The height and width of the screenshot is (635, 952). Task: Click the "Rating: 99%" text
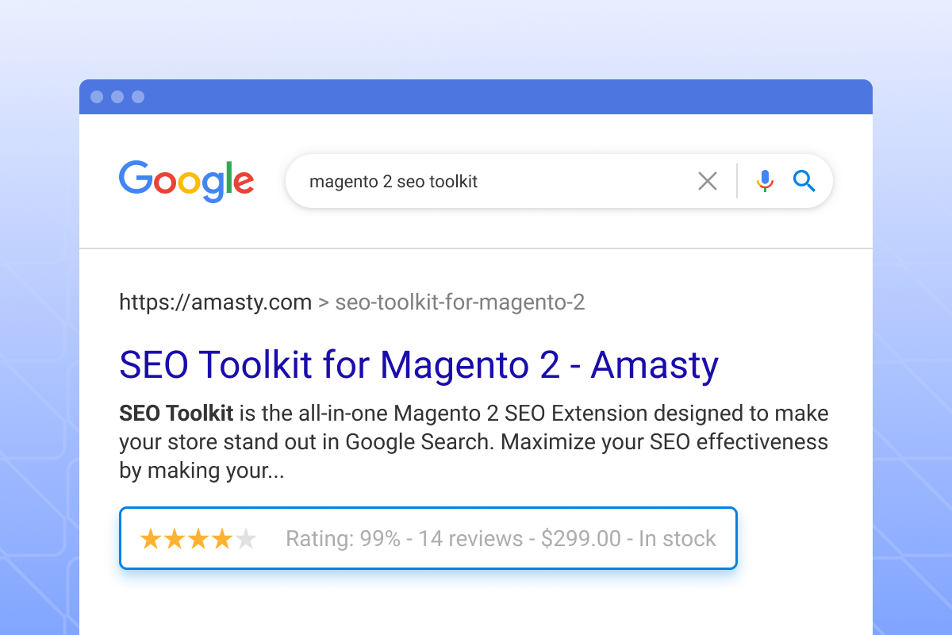point(343,539)
